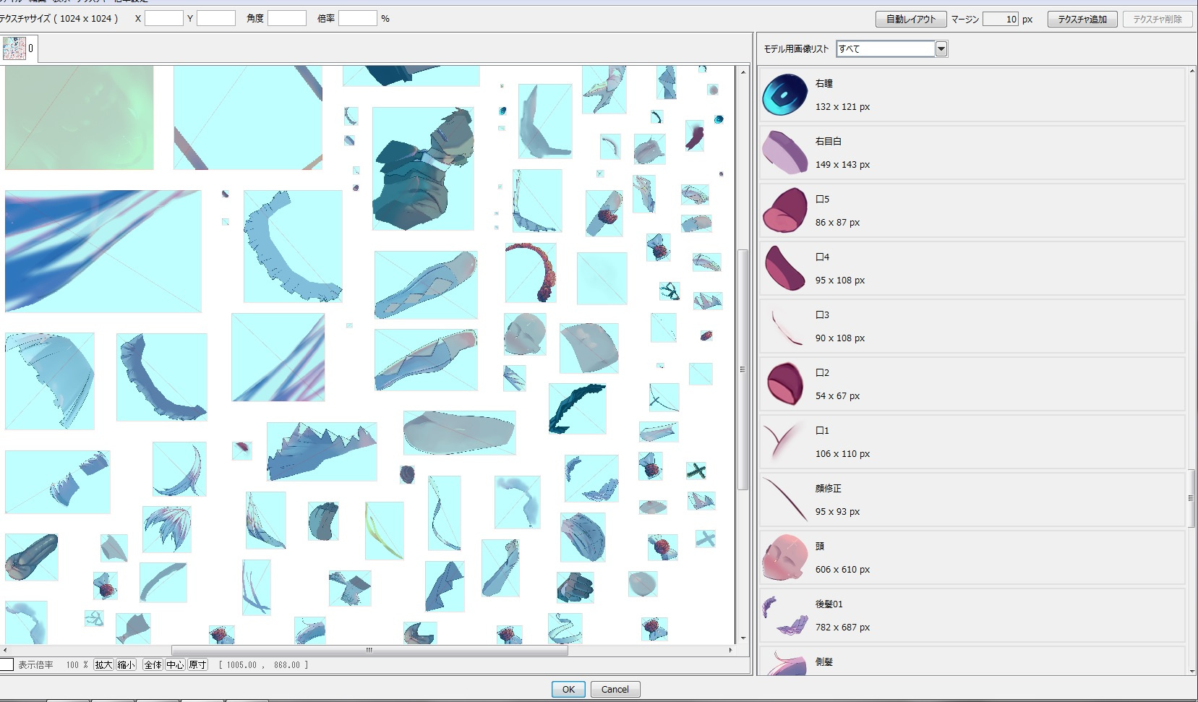Click the texture canvas vertical scrollbar thumb

tap(743, 369)
